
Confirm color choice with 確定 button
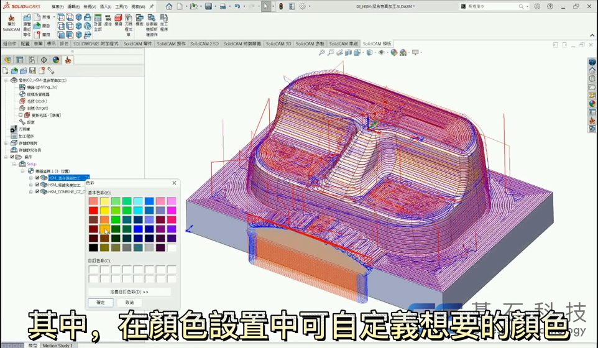(x=101, y=303)
